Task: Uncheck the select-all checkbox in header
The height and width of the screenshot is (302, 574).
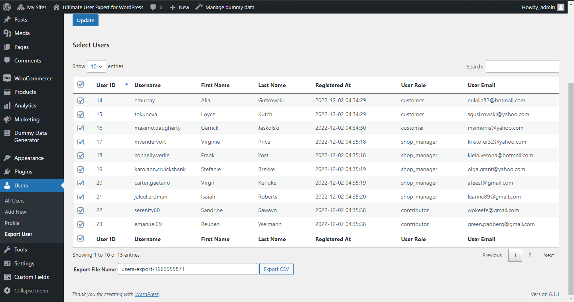Action: 81,84
